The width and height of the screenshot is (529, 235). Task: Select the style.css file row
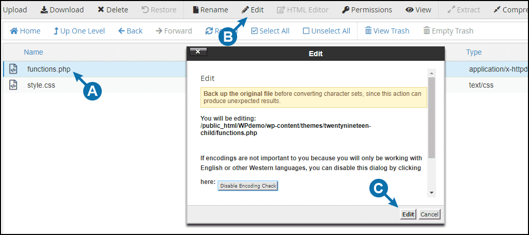(41, 85)
